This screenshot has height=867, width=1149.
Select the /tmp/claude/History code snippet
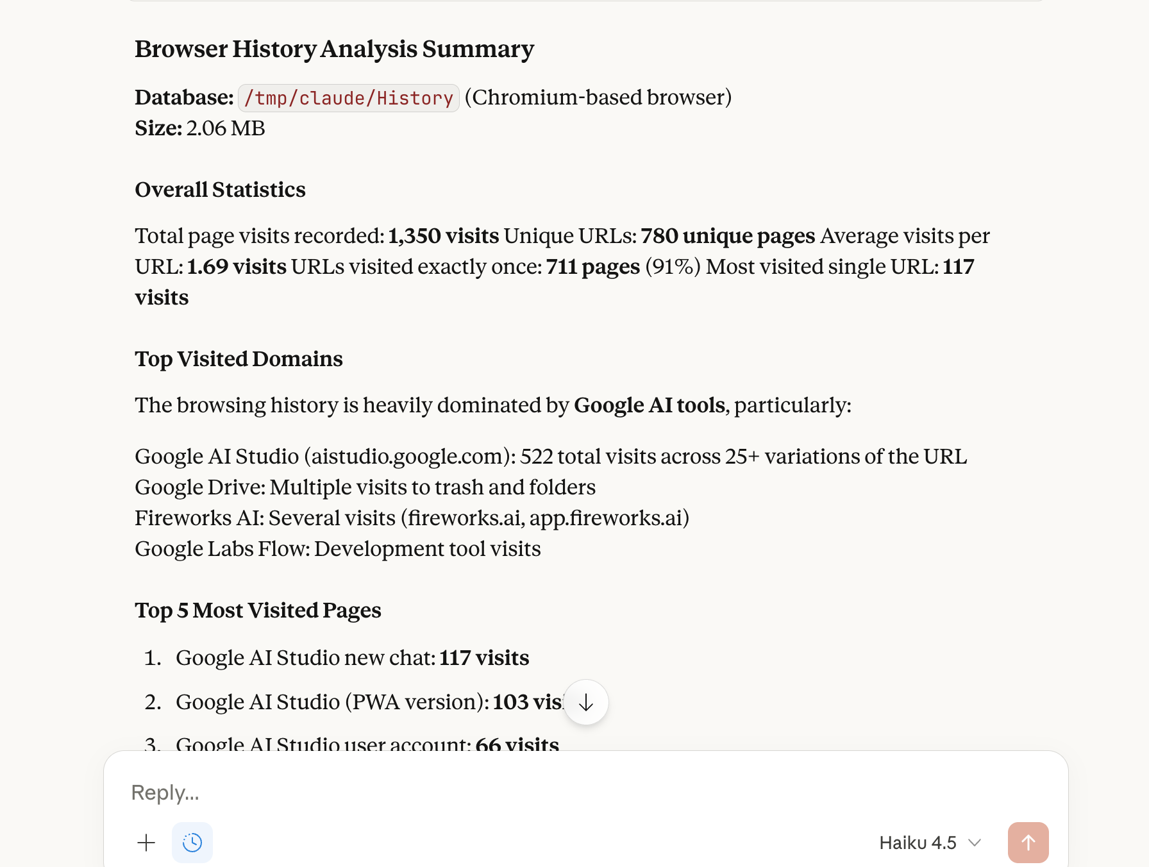click(x=348, y=97)
